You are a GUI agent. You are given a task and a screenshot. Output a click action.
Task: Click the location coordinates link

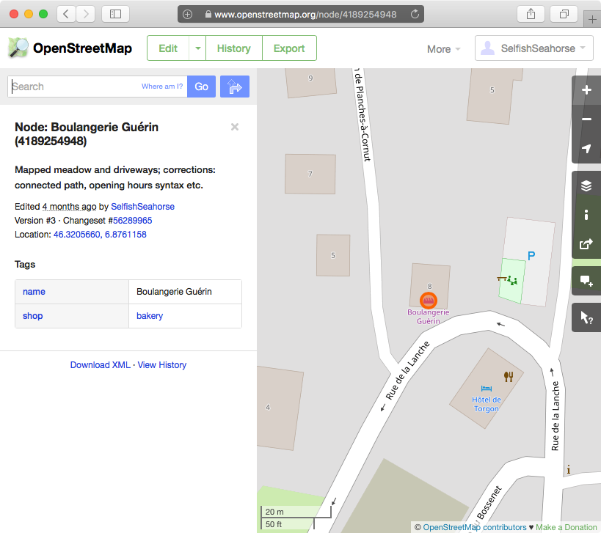click(x=100, y=235)
